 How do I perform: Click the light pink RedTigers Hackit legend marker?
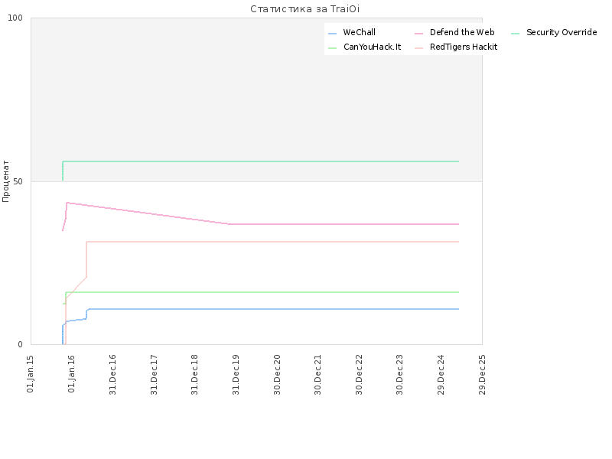pos(418,48)
